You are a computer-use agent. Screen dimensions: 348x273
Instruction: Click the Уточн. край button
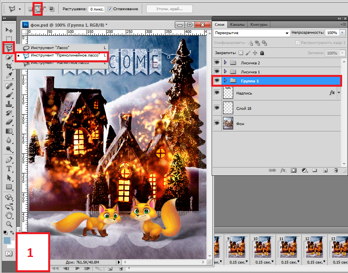point(169,9)
